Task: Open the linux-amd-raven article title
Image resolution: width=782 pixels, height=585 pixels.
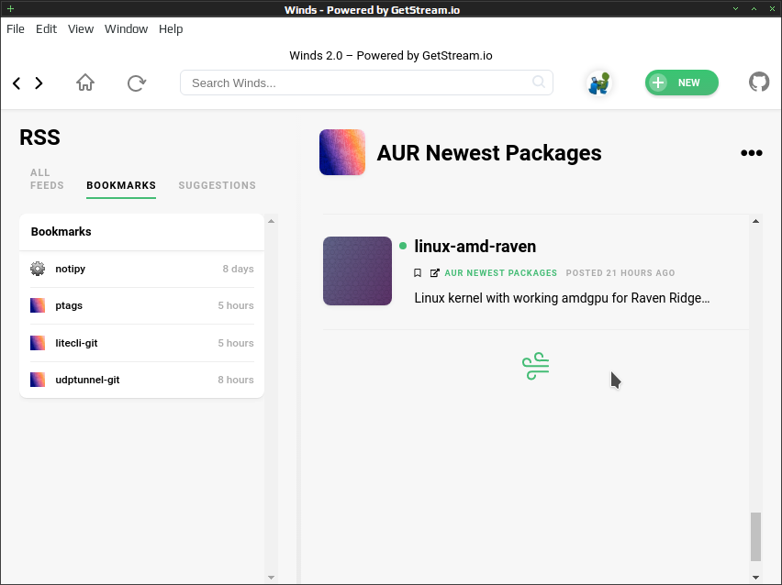Action: (x=475, y=246)
